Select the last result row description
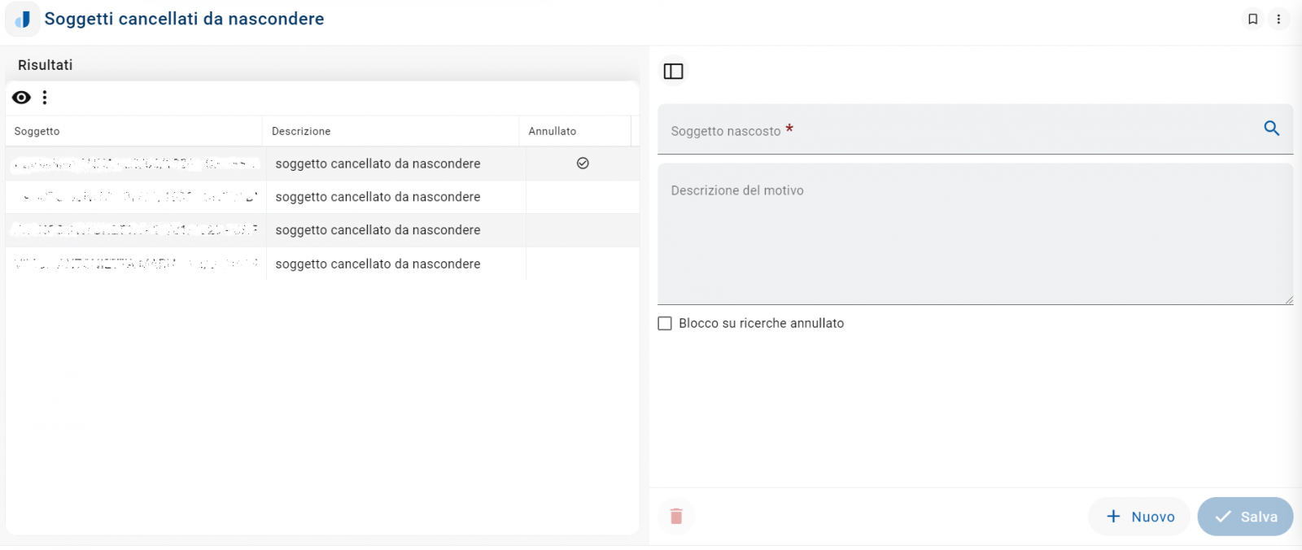 click(x=378, y=264)
